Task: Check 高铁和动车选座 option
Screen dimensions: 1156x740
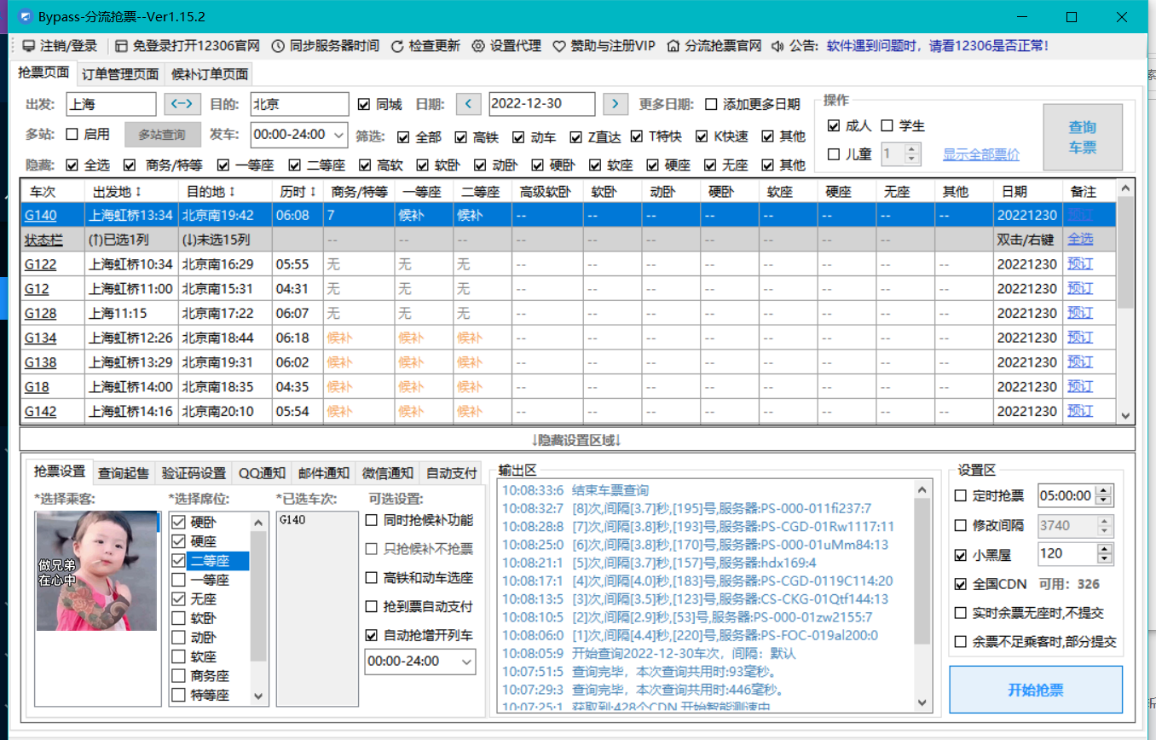Action: click(371, 578)
